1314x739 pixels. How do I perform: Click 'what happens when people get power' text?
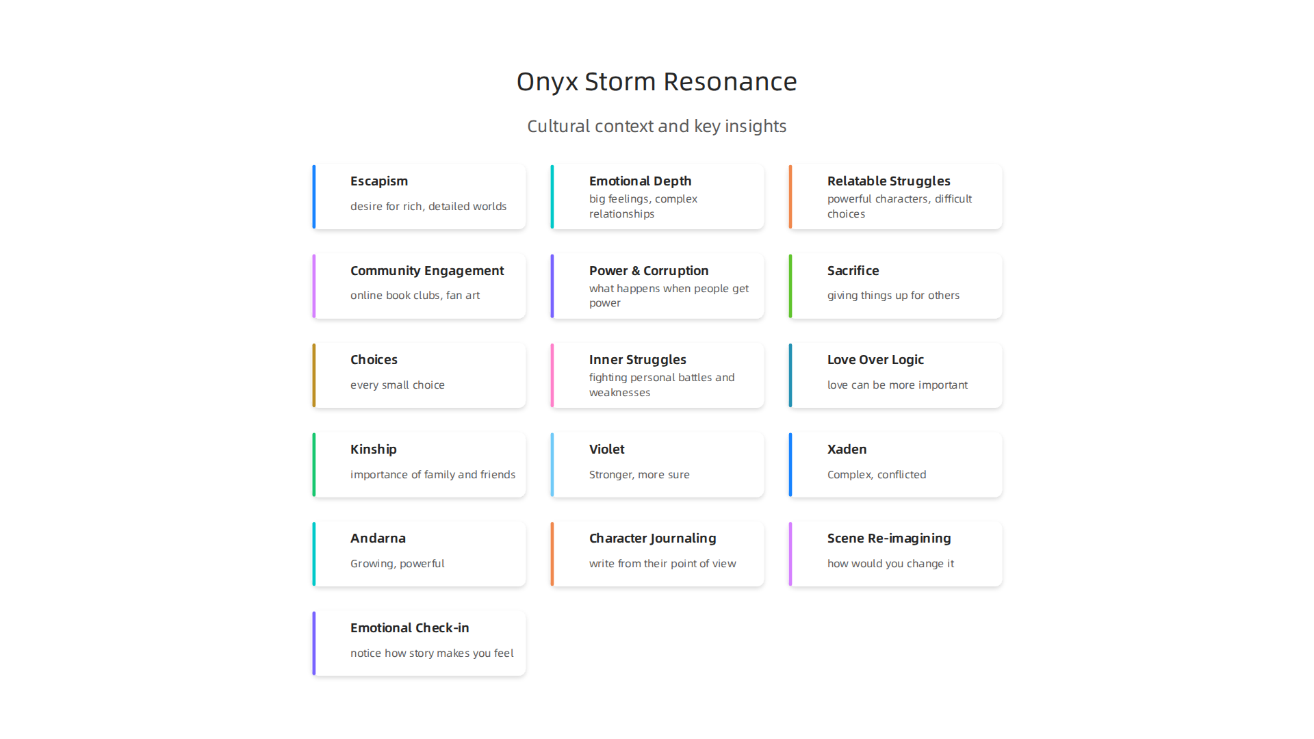(669, 296)
